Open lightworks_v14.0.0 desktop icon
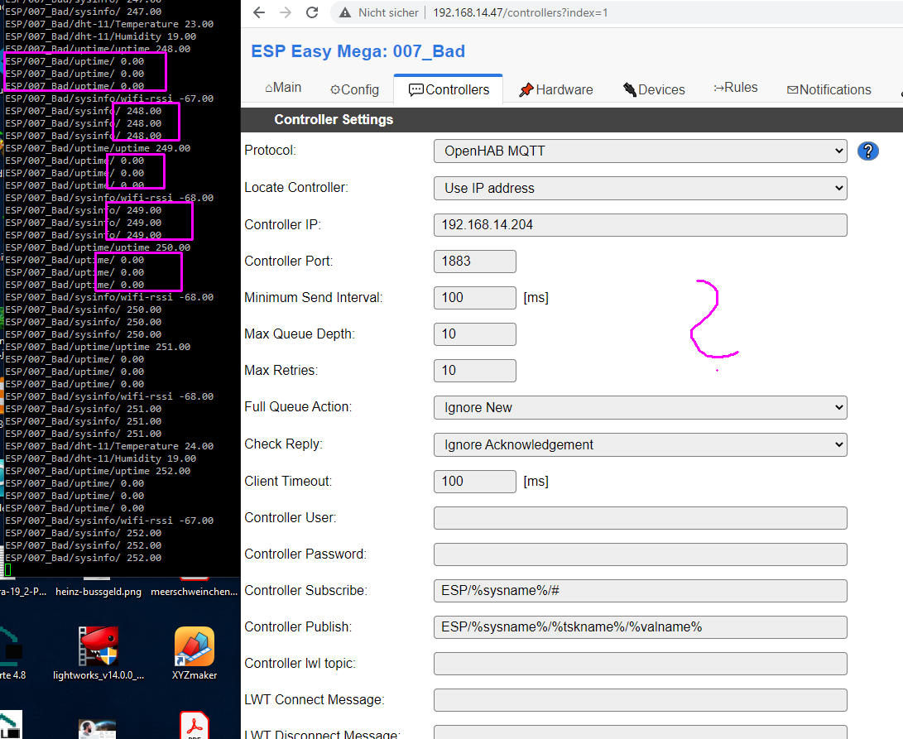The image size is (903, 739). click(98, 653)
